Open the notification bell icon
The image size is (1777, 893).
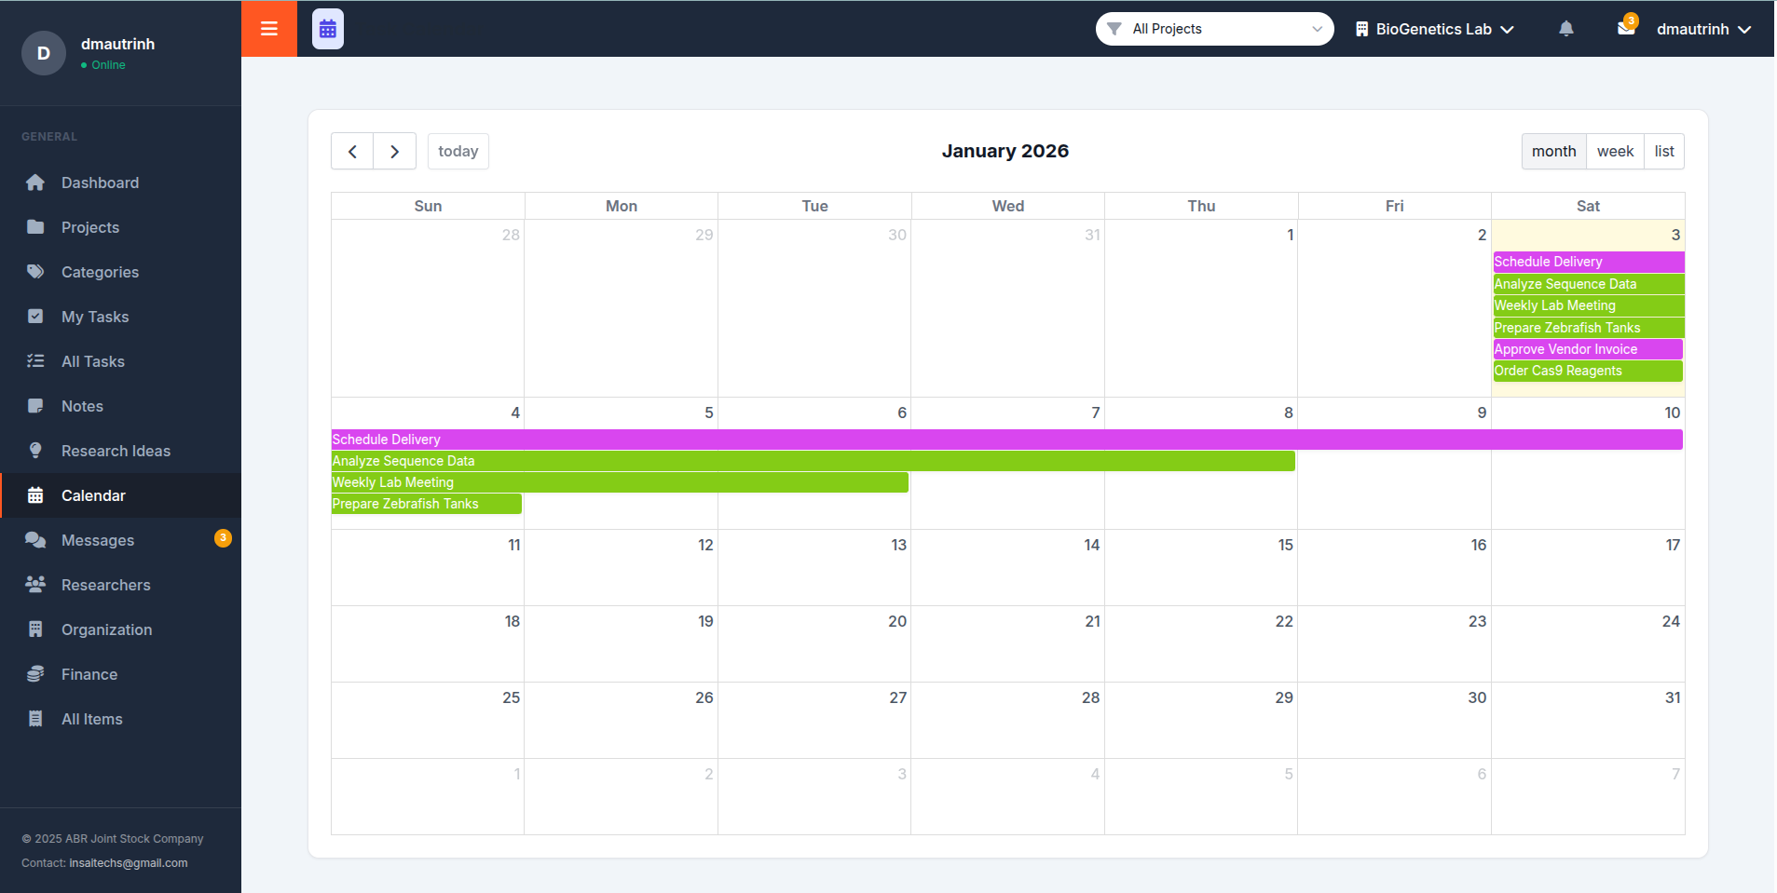pos(1565,29)
